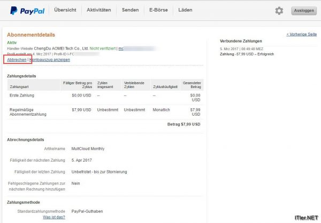Click the Verbundene Zahlungen heading

241,41
